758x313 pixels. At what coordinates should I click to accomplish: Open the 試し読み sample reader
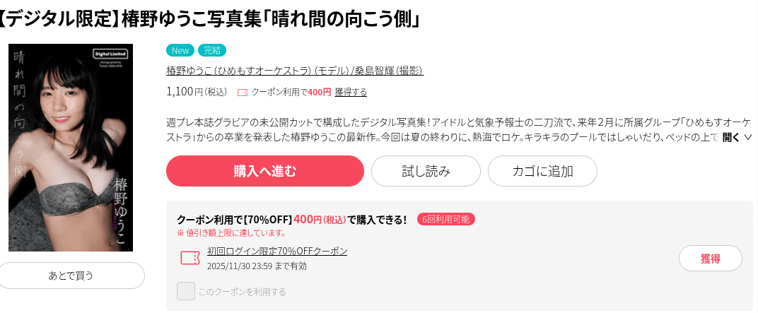[x=426, y=171]
